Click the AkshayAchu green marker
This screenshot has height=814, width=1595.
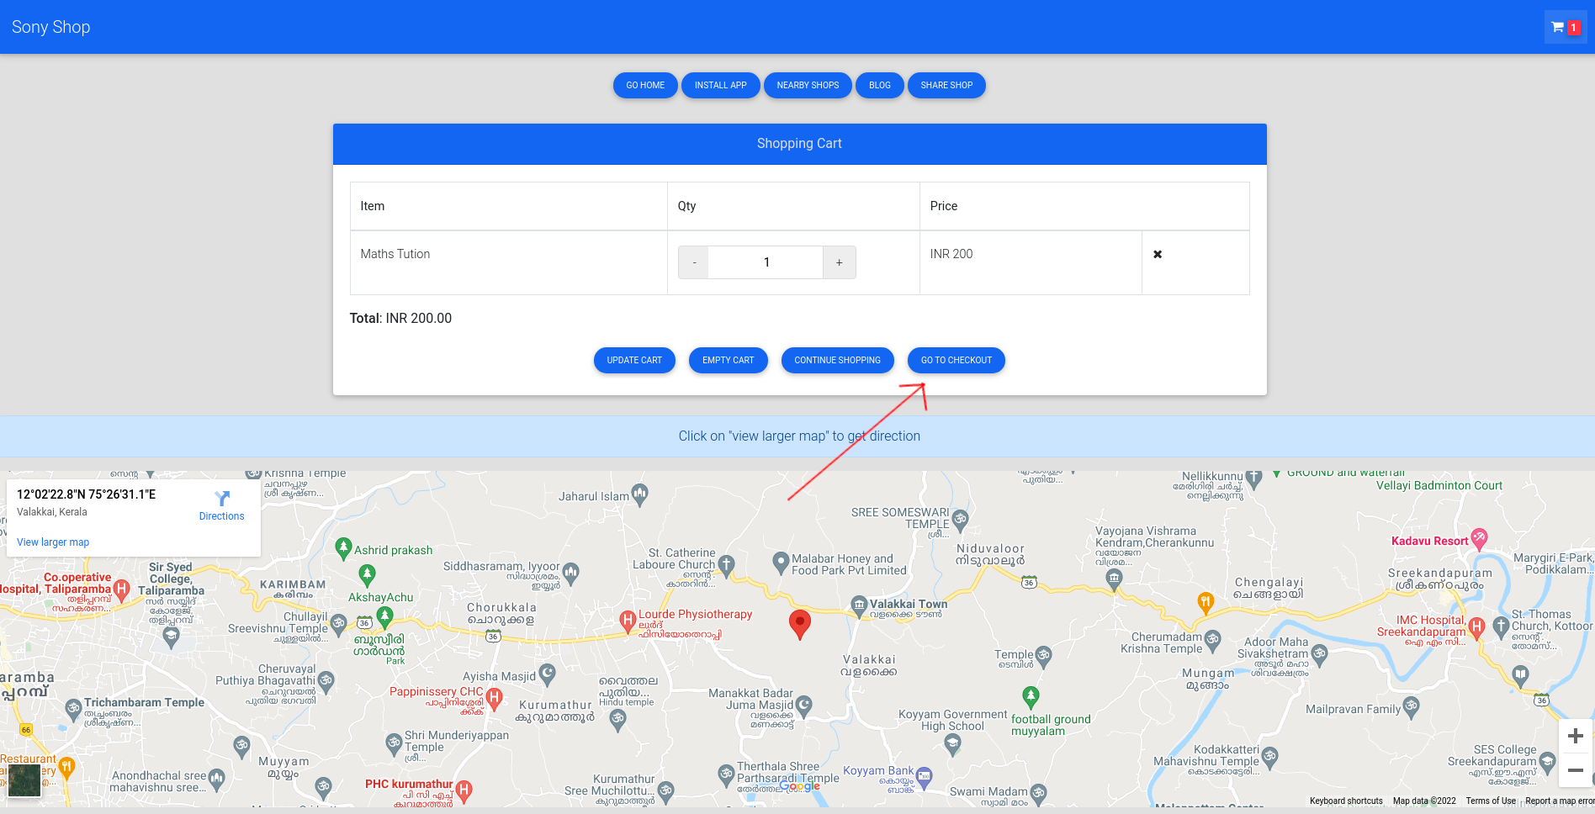[367, 575]
